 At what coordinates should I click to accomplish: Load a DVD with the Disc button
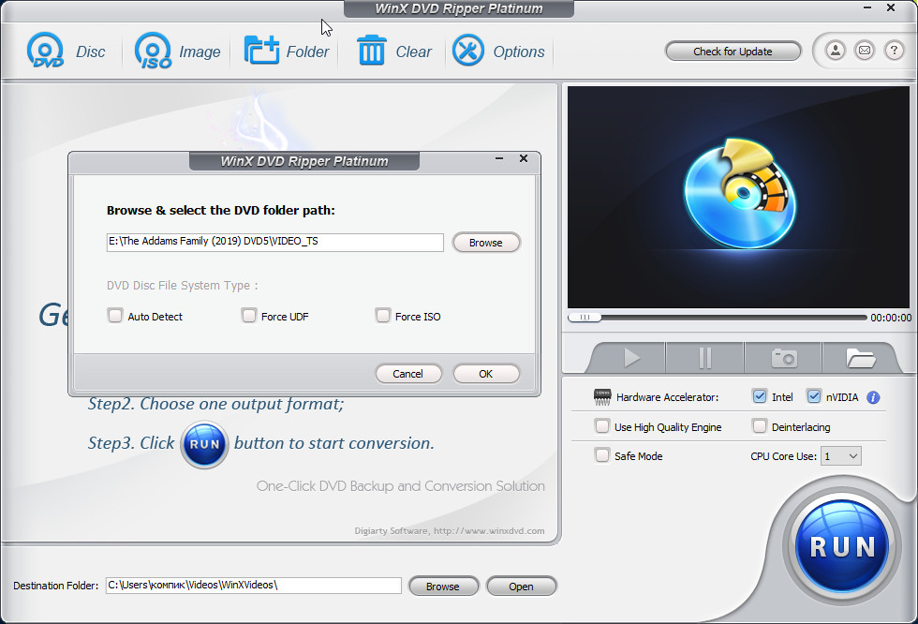[67, 51]
